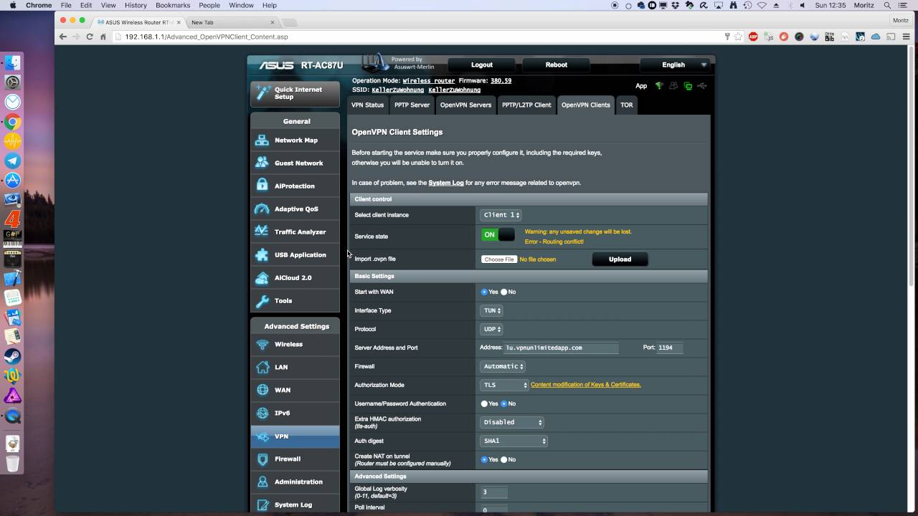Open the Firewall Automatic dropdown

[x=502, y=366]
